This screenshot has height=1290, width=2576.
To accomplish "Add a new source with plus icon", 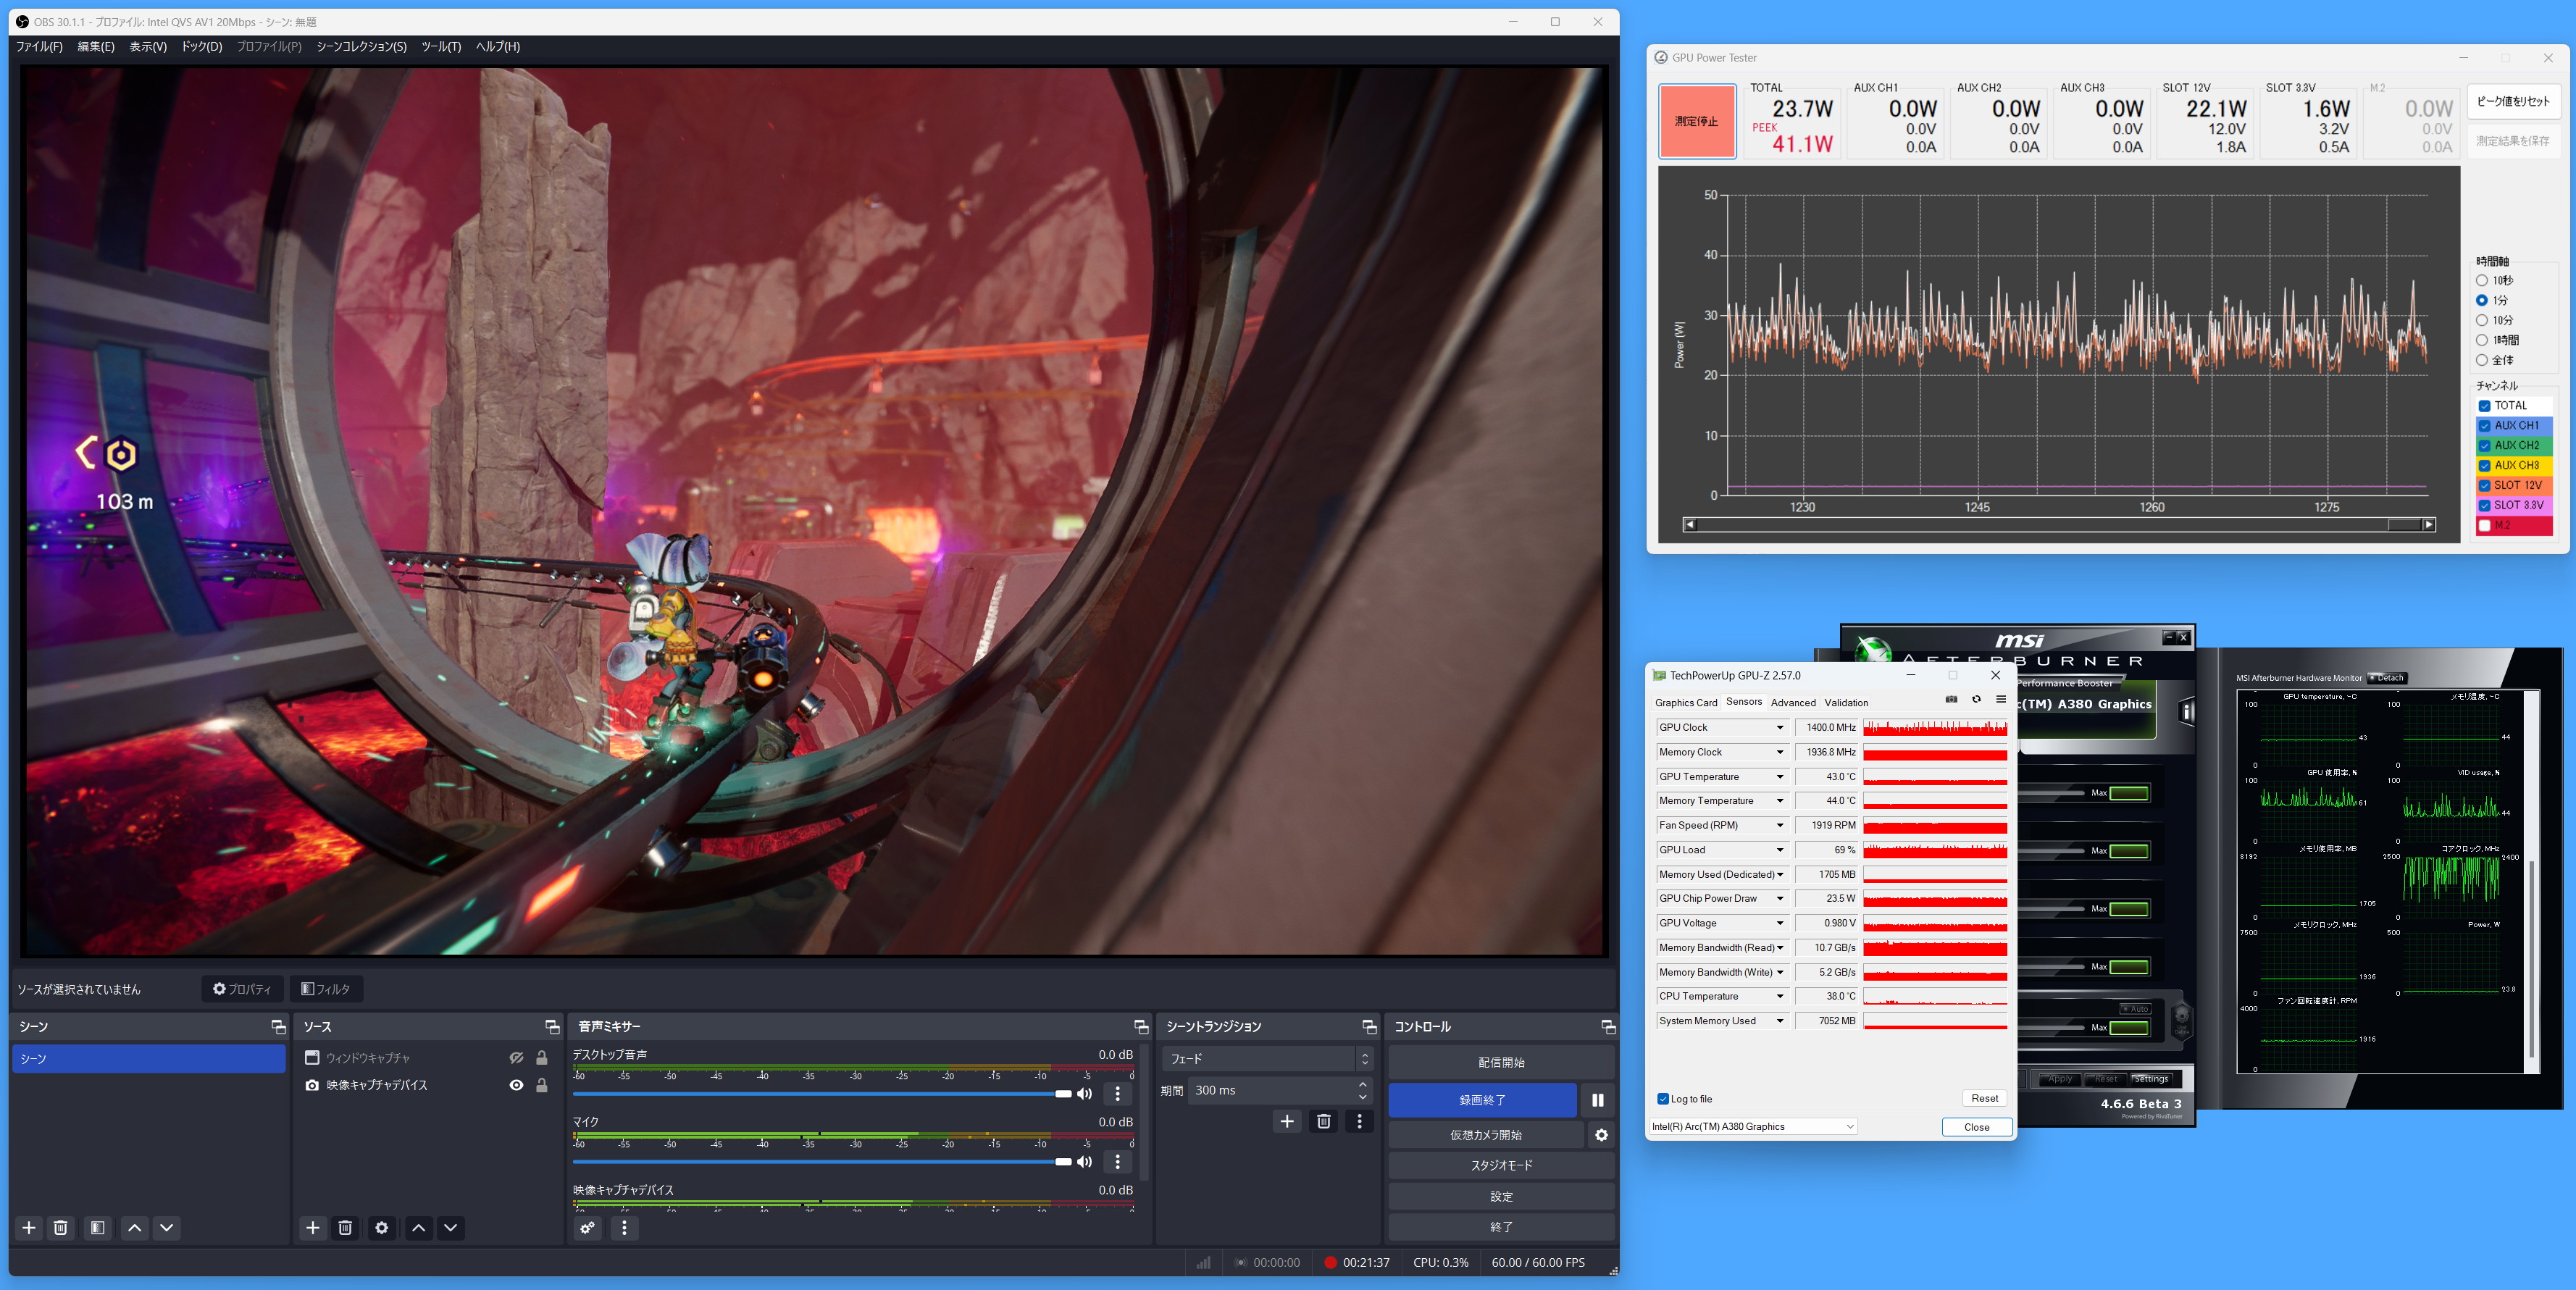I will pos(313,1228).
